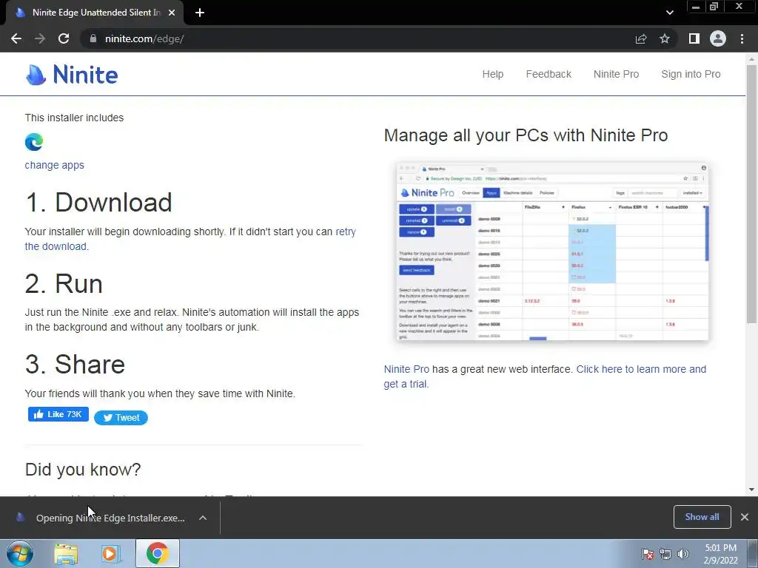
Task: Click the padlock site info icon
Action: click(x=93, y=38)
